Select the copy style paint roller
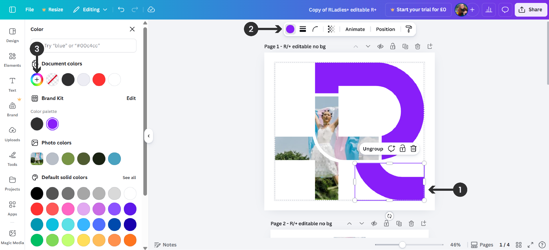 coord(409,29)
